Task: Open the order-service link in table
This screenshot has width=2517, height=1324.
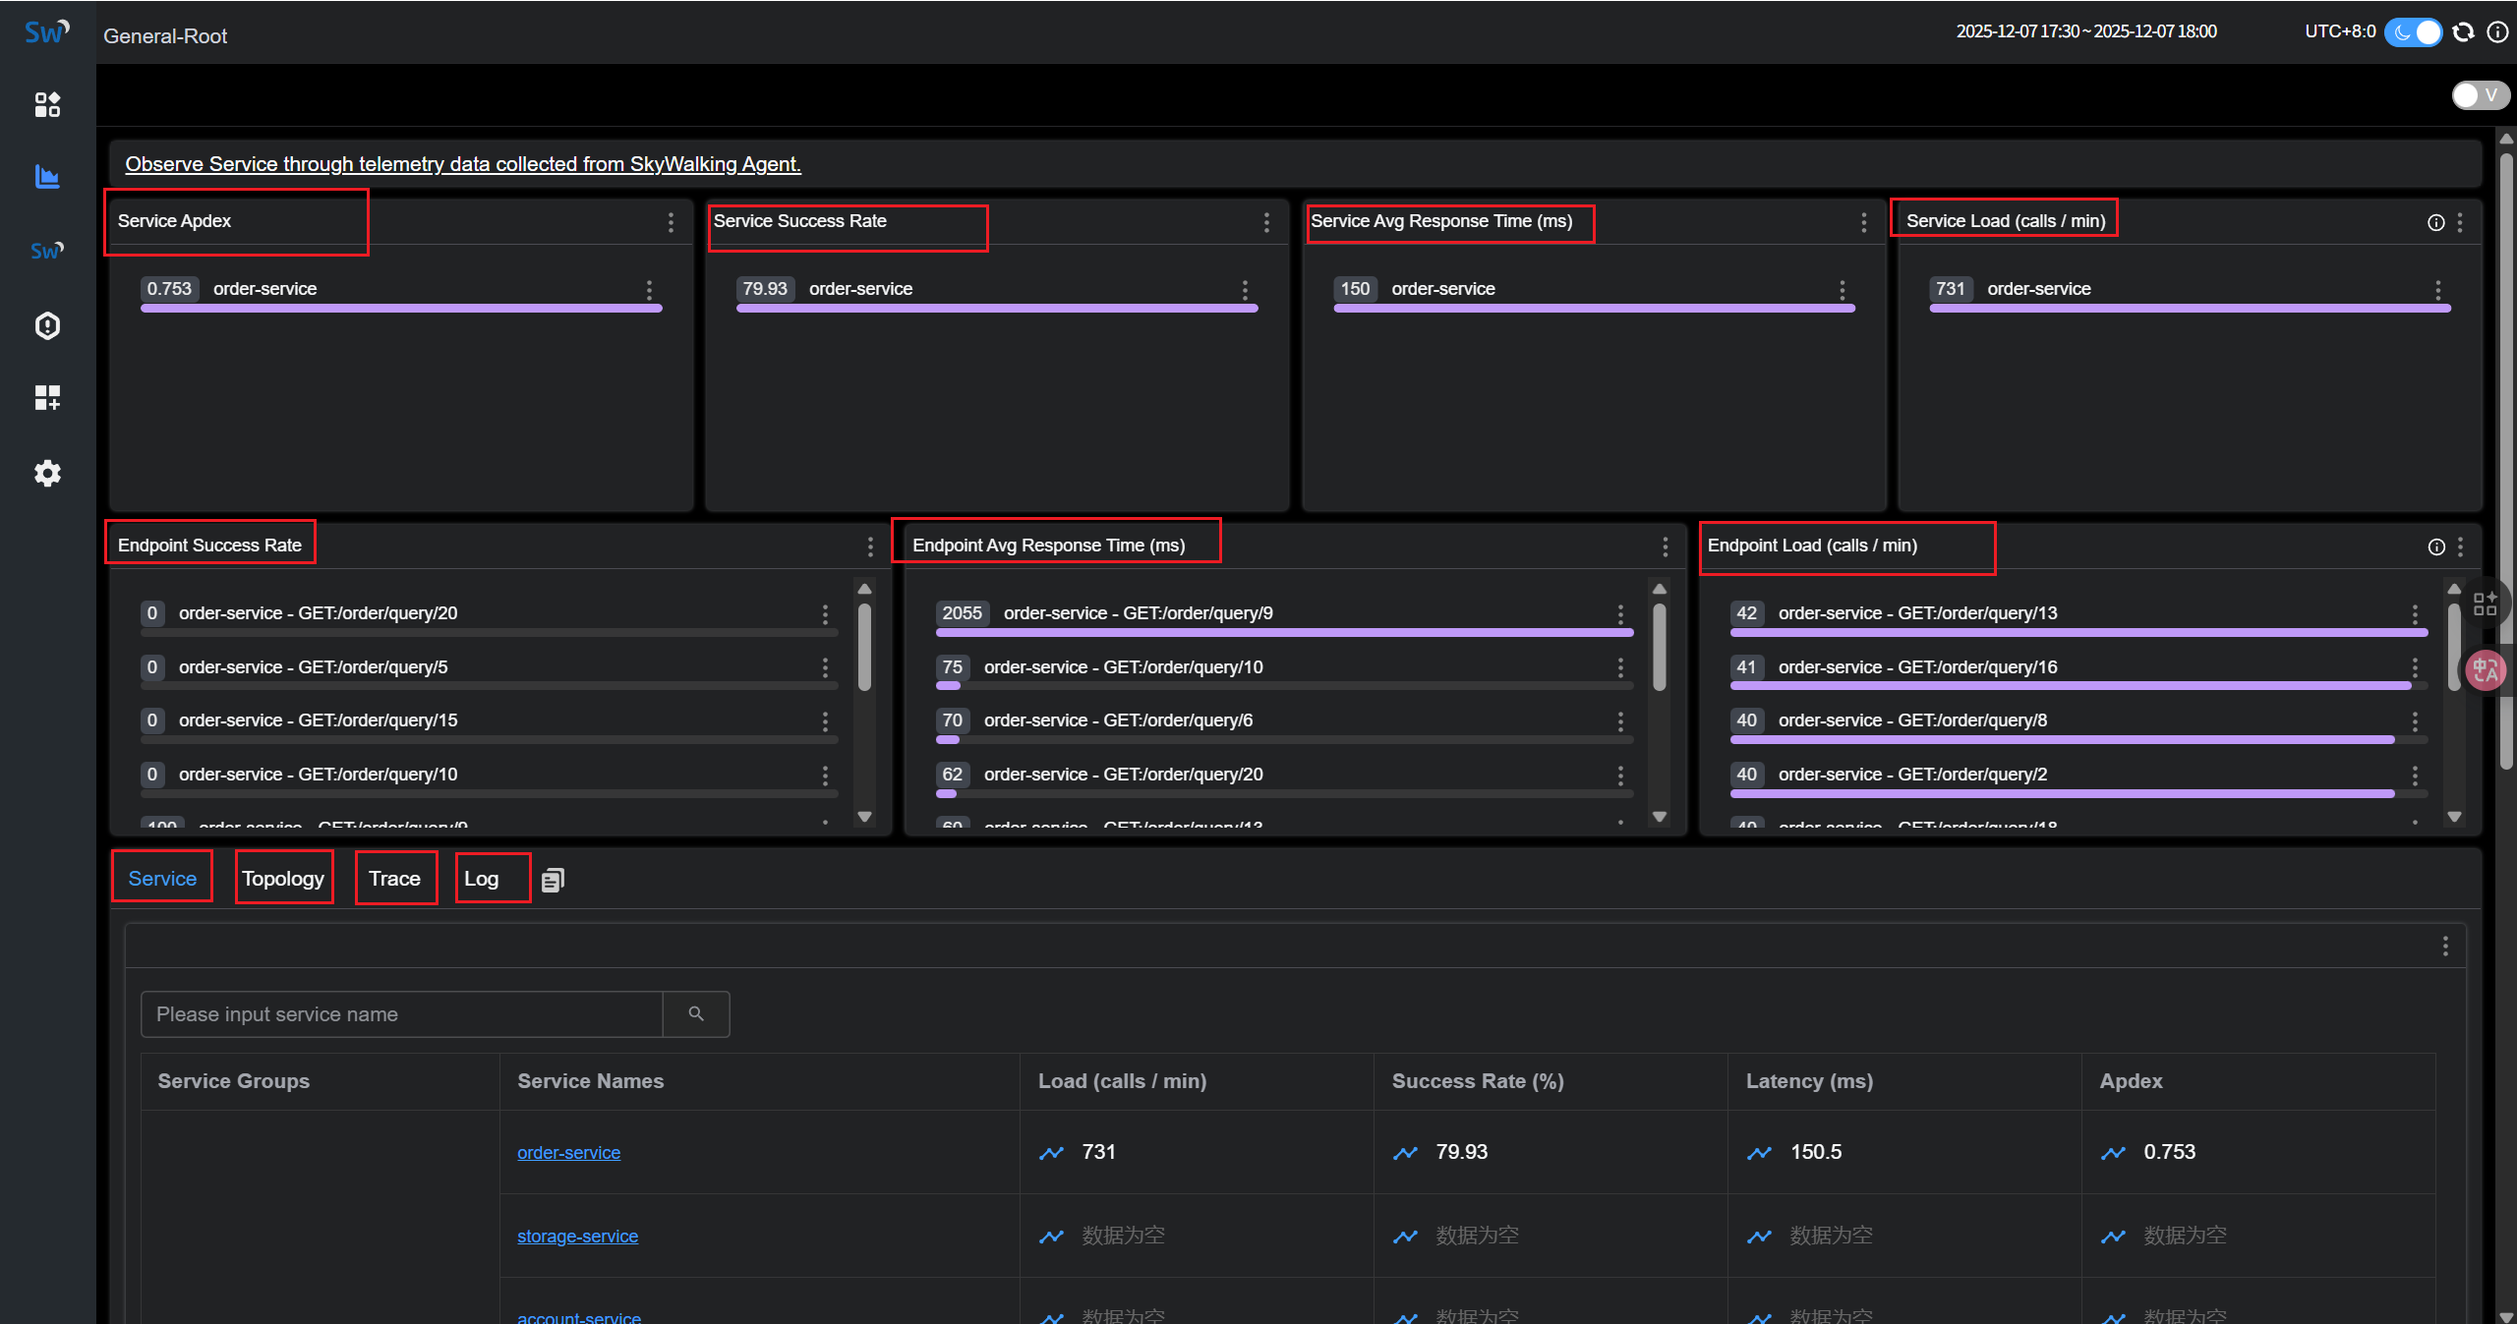Action: tap(568, 1152)
